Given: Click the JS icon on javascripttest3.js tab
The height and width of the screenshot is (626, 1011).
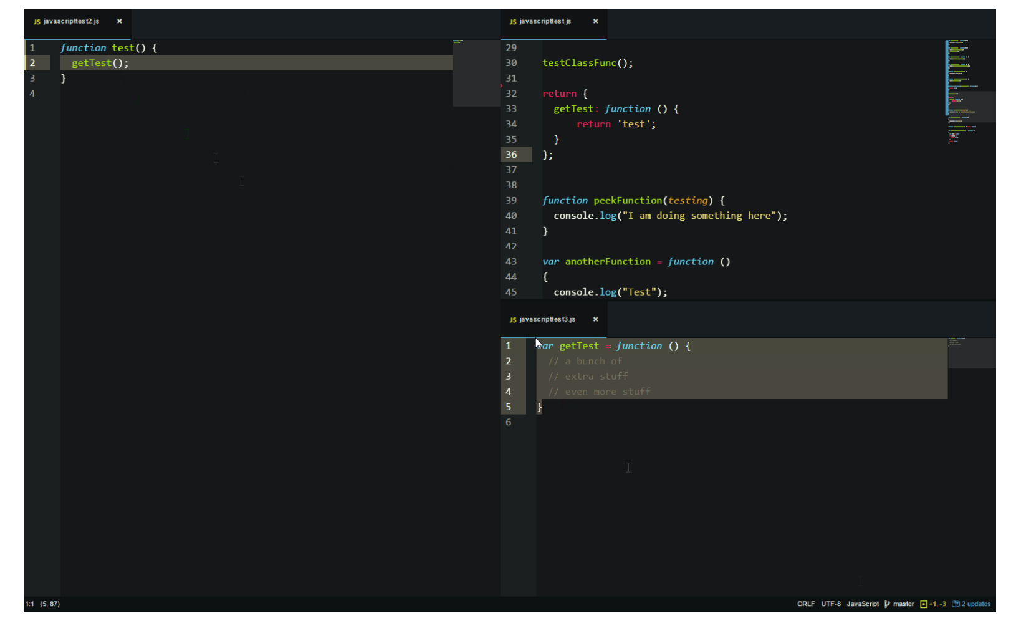Looking at the screenshot, I should tap(512, 319).
